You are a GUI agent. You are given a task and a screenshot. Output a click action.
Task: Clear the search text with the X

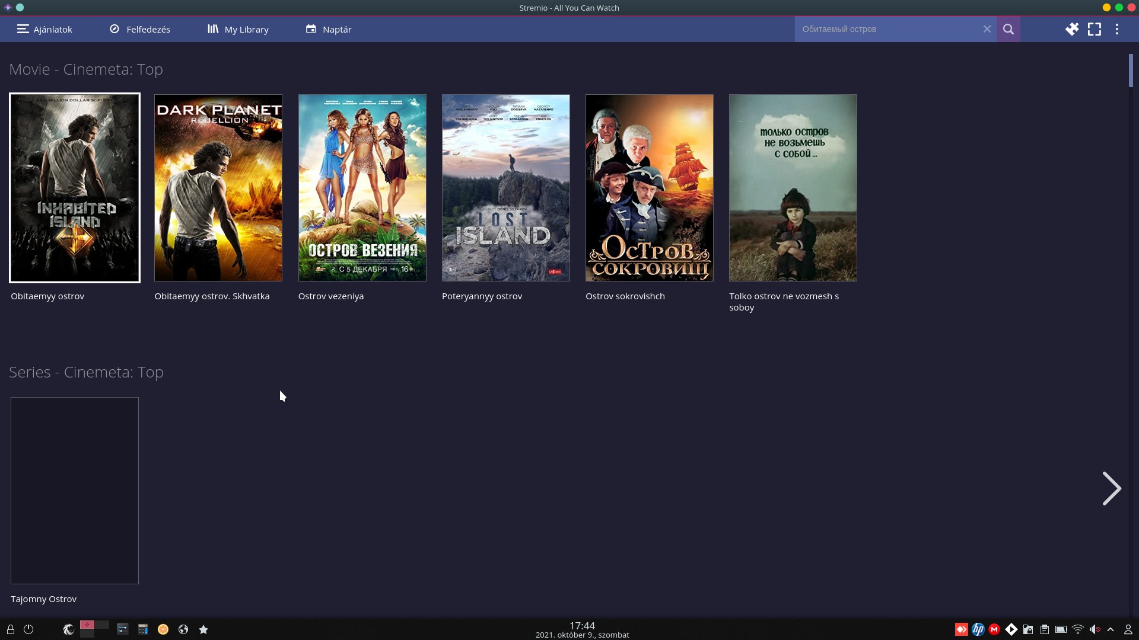coord(987,29)
